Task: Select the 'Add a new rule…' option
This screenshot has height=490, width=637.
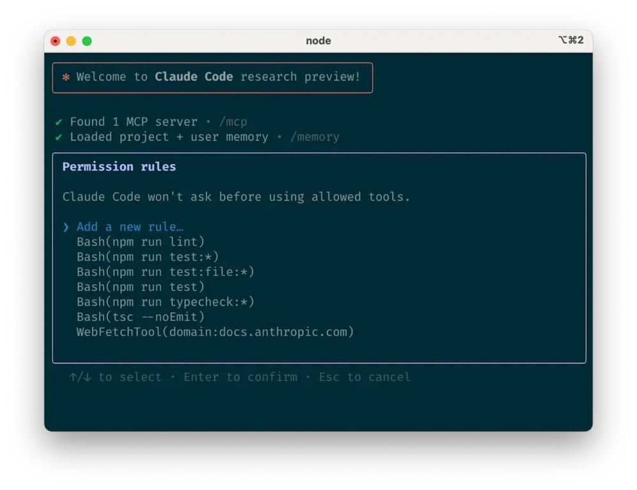Action: (130, 227)
